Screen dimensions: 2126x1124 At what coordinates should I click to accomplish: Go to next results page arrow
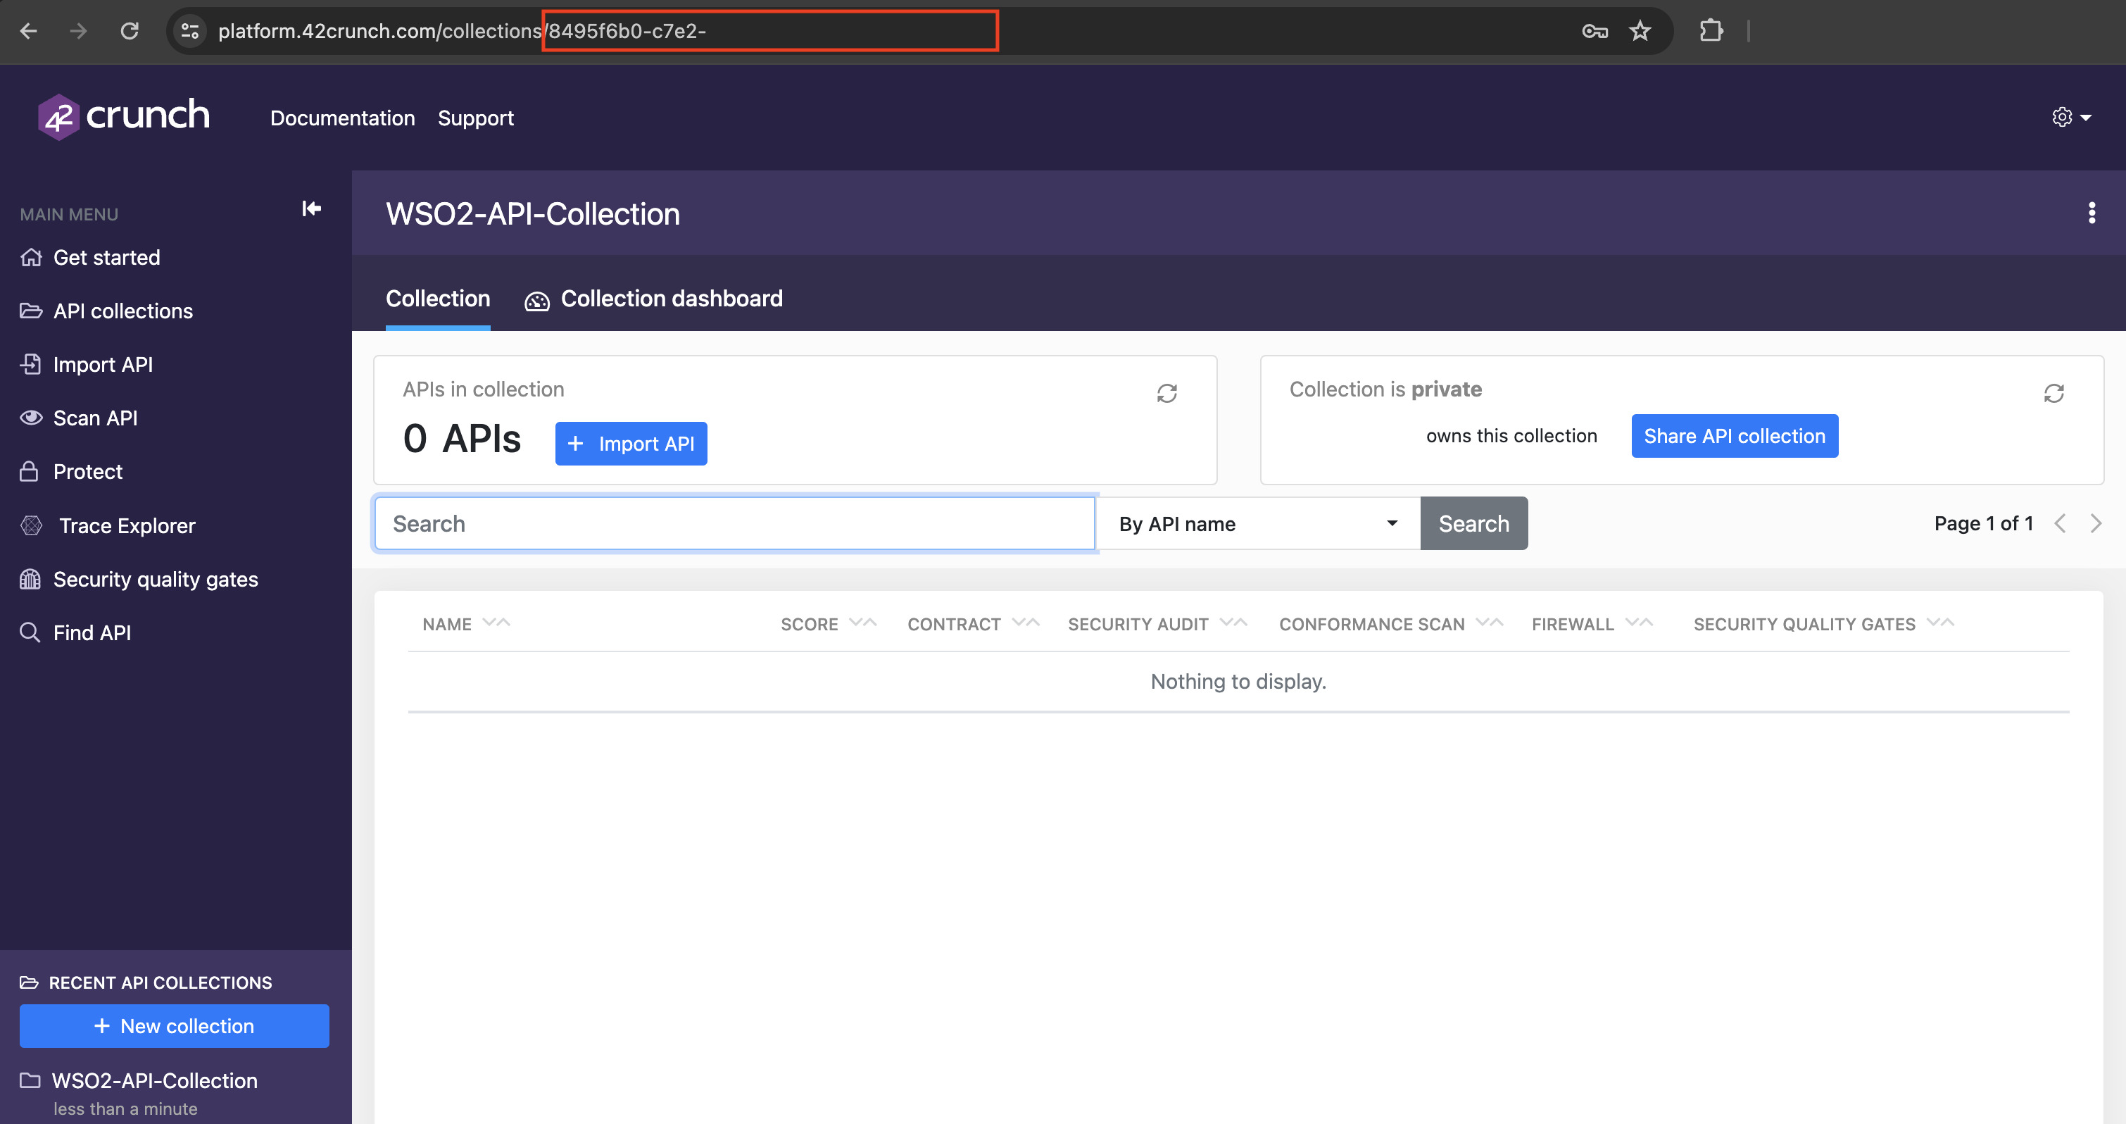2096,523
